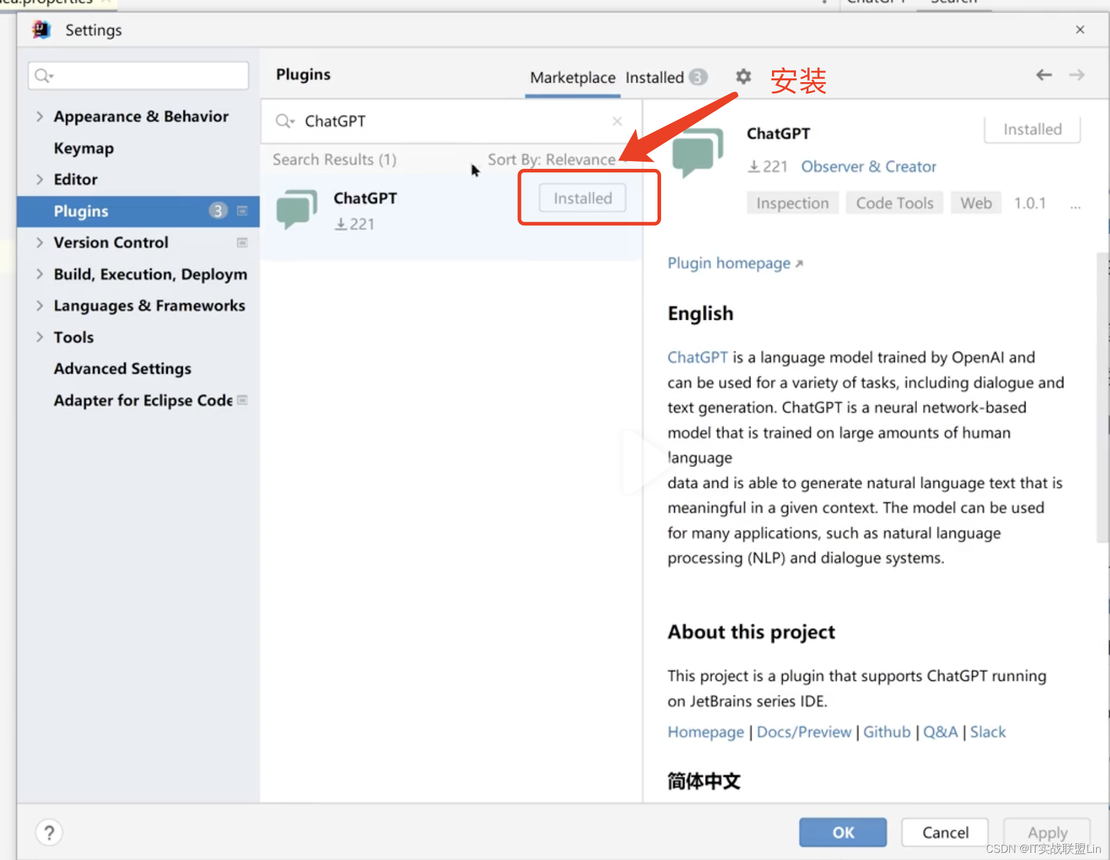Clear the ChatGPT plugin search text
1110x860 pixels.
pyautogui.click(x=617, y=121)
